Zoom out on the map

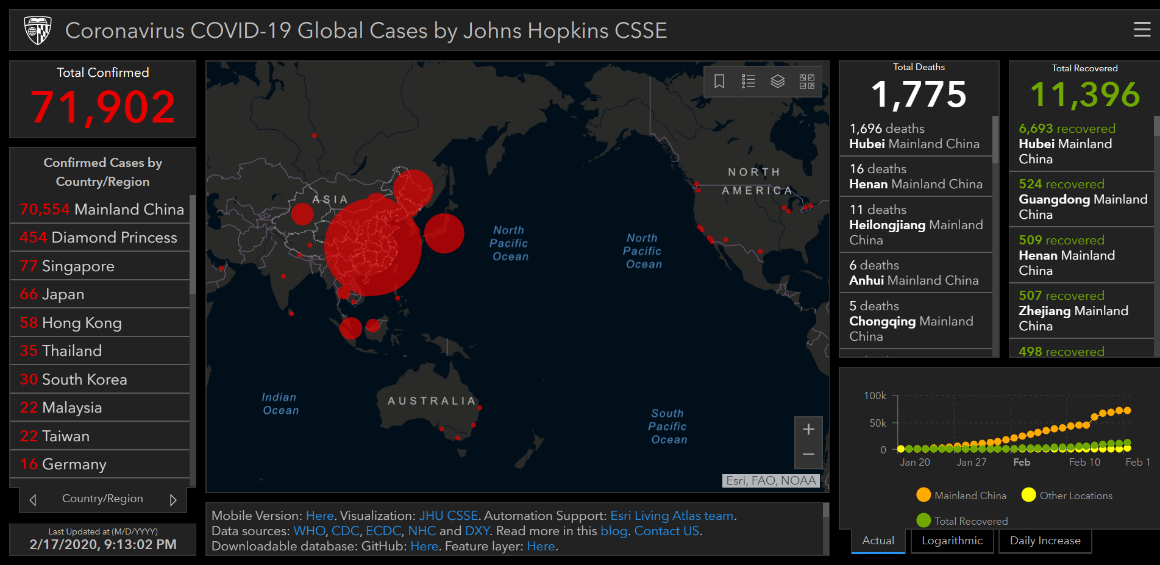click(x=808, y=455)
